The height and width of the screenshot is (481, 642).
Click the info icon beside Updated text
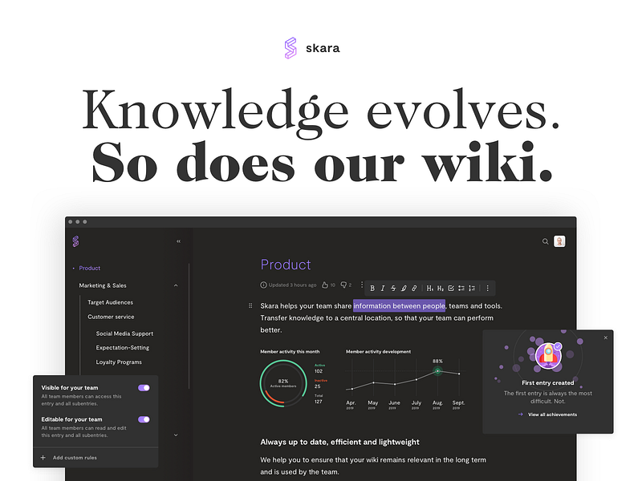[x=264, y=285]
